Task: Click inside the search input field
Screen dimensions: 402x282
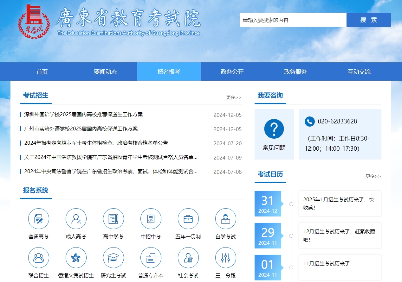Action: coord(292,20)
